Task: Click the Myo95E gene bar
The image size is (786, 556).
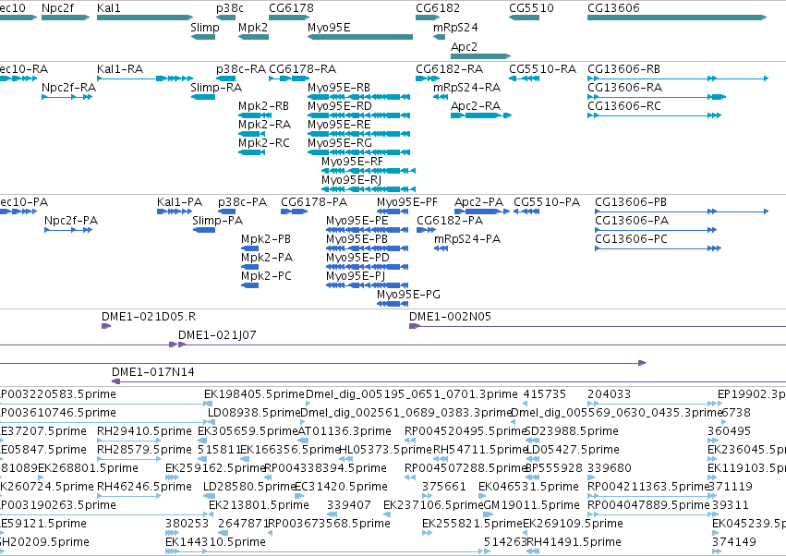Action: point(360,37)
